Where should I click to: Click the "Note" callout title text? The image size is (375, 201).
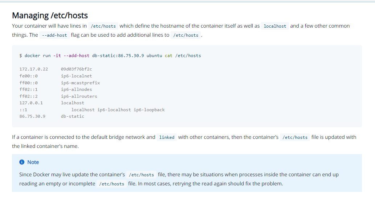pos(33,162)
